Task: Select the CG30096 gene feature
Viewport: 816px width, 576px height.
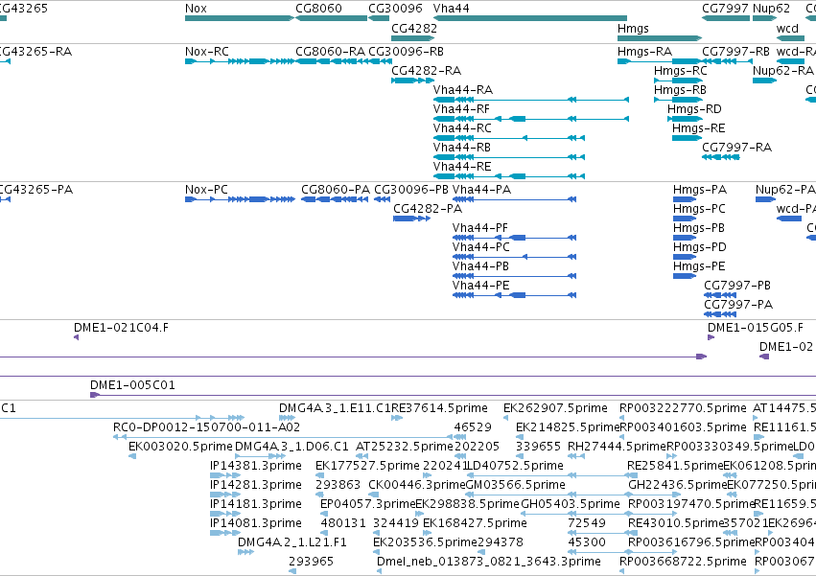Action: [379, 18]
